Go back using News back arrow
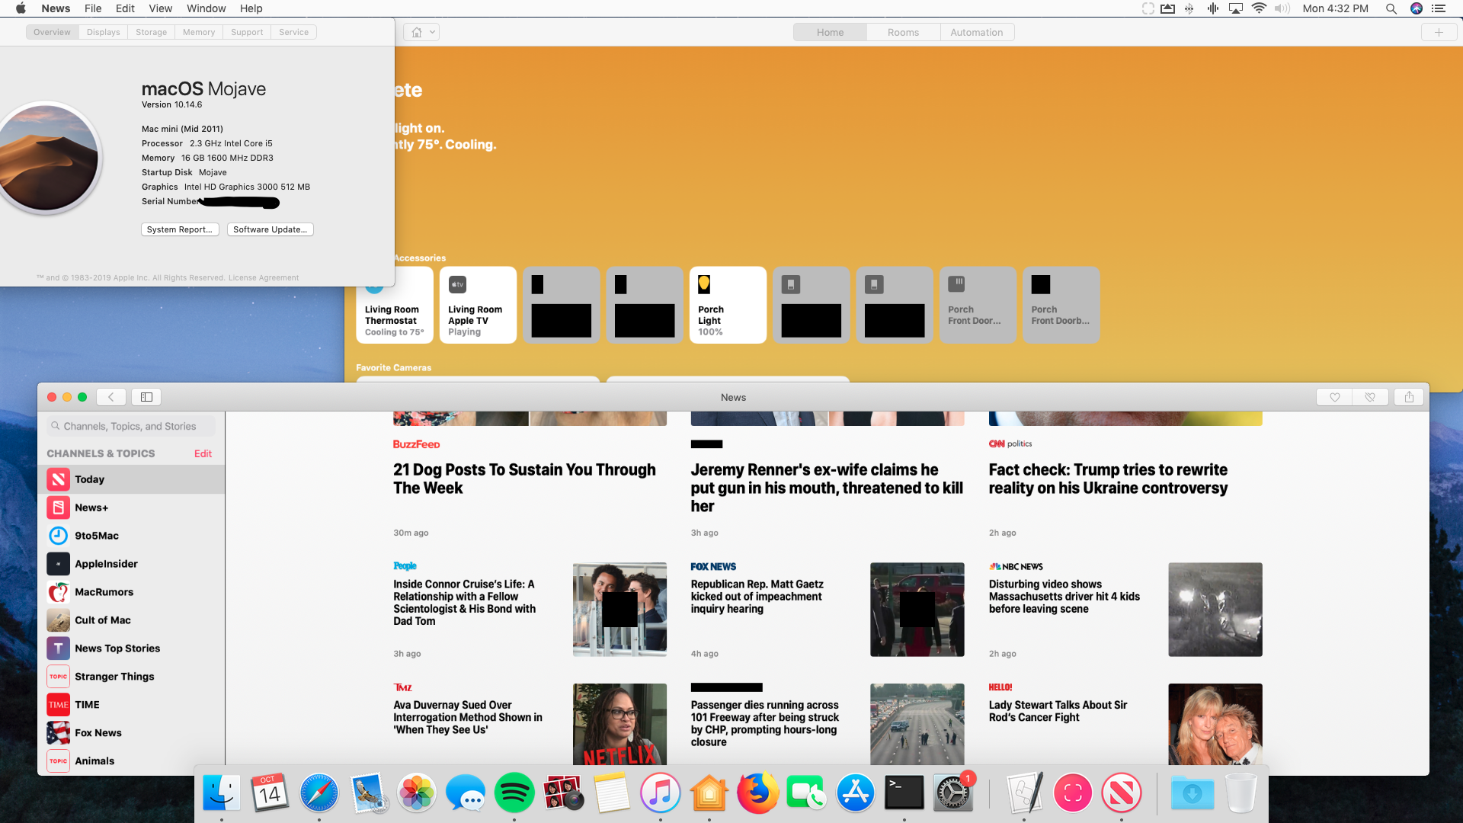Image resolution: width=1463 pixels, height=823 pixels. (x=111, y=397)
